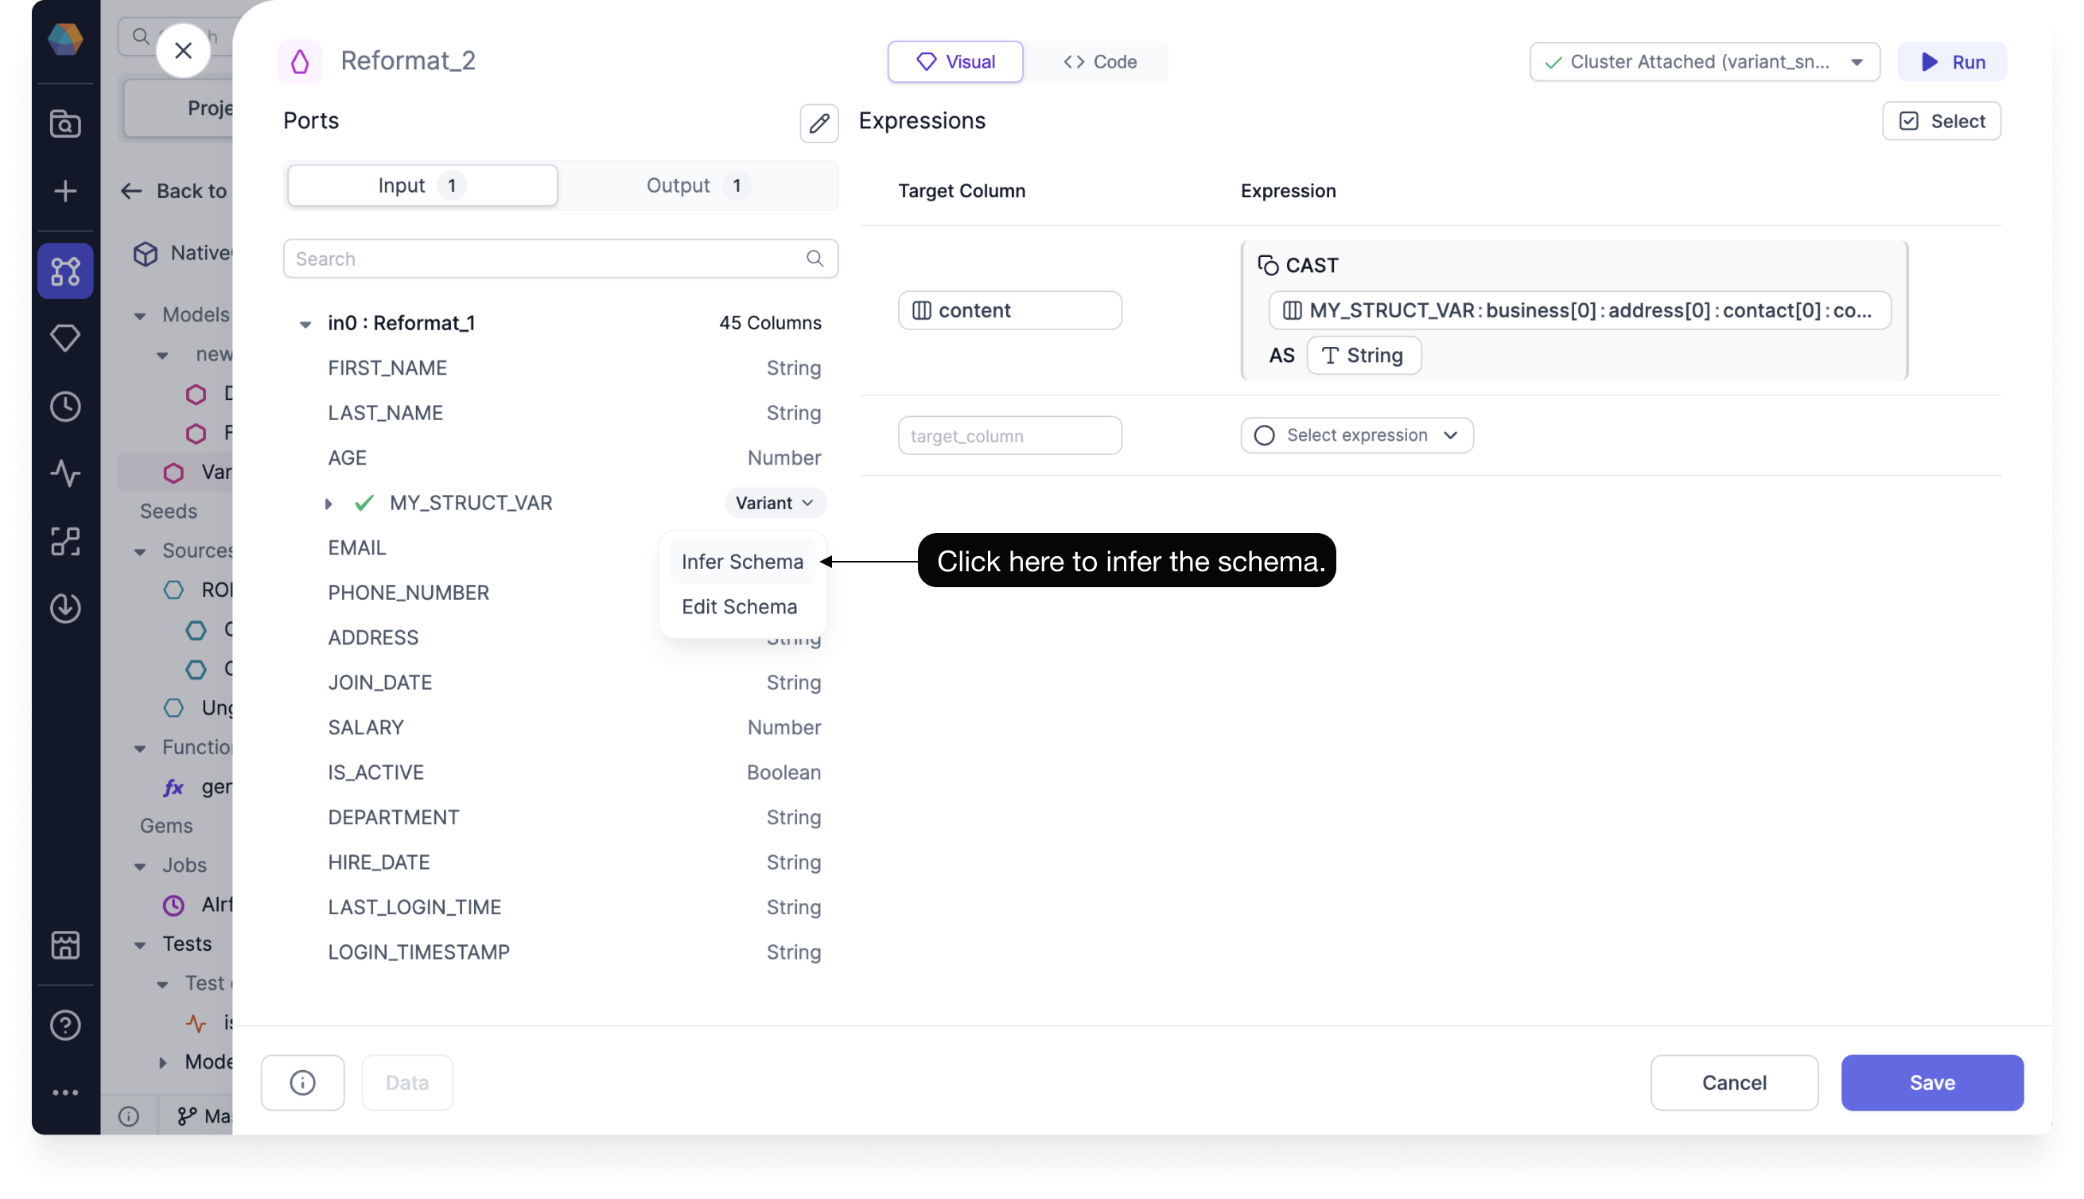
Task: Switch to the Input ports tab
Action: 422,185
